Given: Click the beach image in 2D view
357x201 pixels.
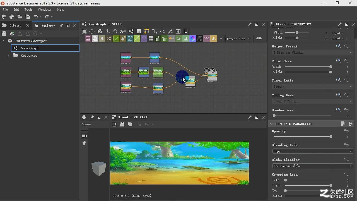Looking at the screenshot, I should click(179, 163).
